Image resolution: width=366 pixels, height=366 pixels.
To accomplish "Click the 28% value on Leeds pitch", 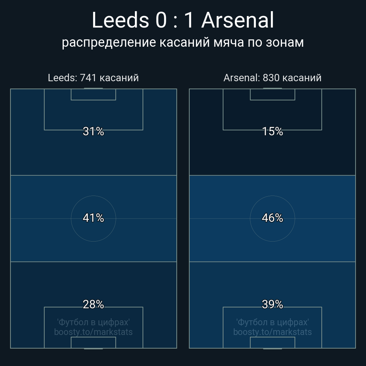I will 93,304.
